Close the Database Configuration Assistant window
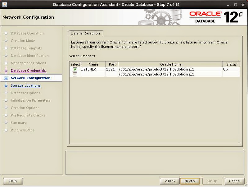This screenshot has height=187, width=248. [243, 5]
